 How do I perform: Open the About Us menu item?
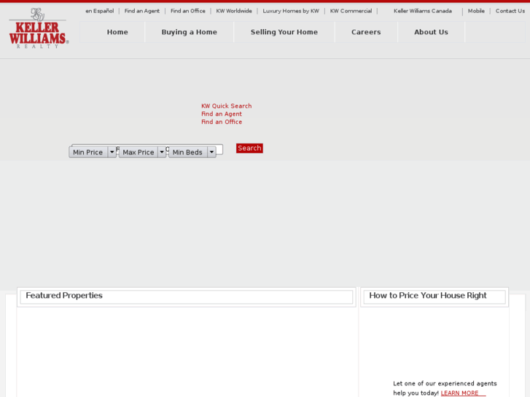tap(432, 32)
